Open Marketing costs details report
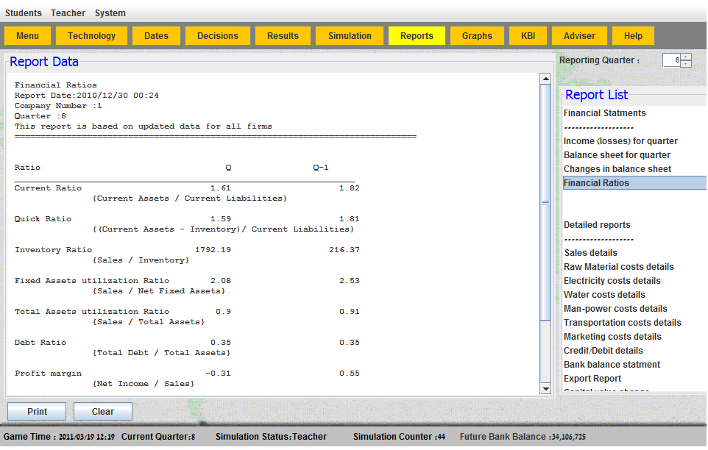The width and height of the screenshot is (708, 450). point(612,337)
